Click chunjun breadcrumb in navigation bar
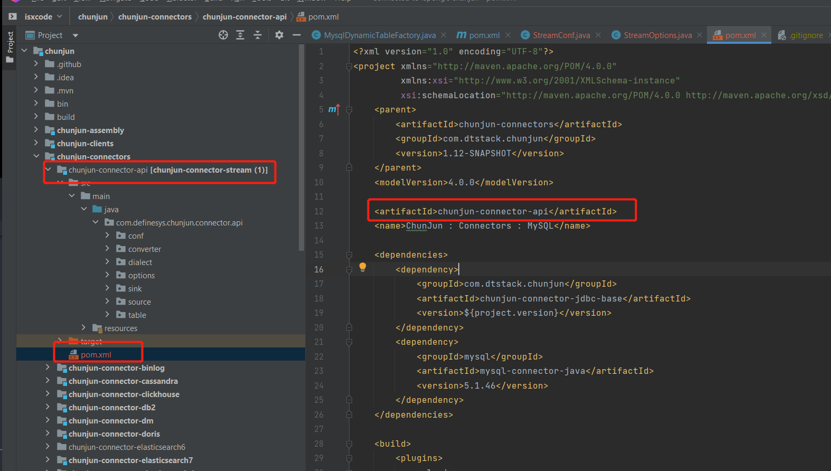This screenshot has width=831, height=471. 93,17
